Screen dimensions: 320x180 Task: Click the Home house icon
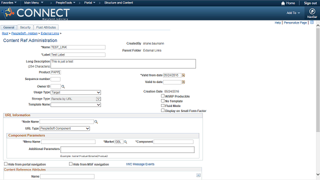(283, 3)
